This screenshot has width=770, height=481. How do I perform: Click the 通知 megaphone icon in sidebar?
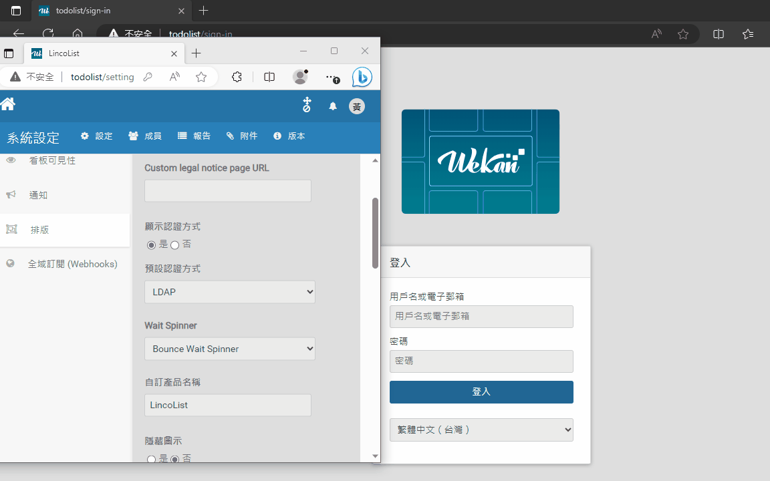[x=11, y=194]
